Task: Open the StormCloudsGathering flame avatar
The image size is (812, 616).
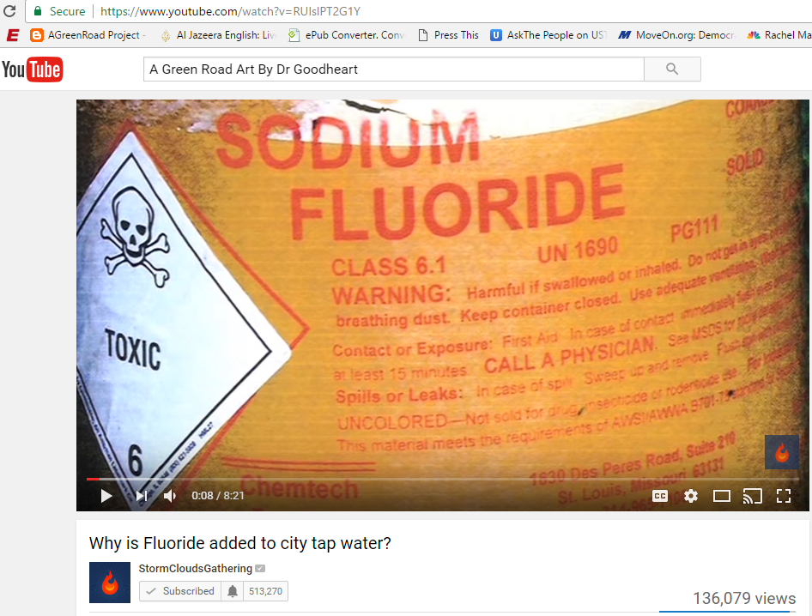Action: [110, 583]
